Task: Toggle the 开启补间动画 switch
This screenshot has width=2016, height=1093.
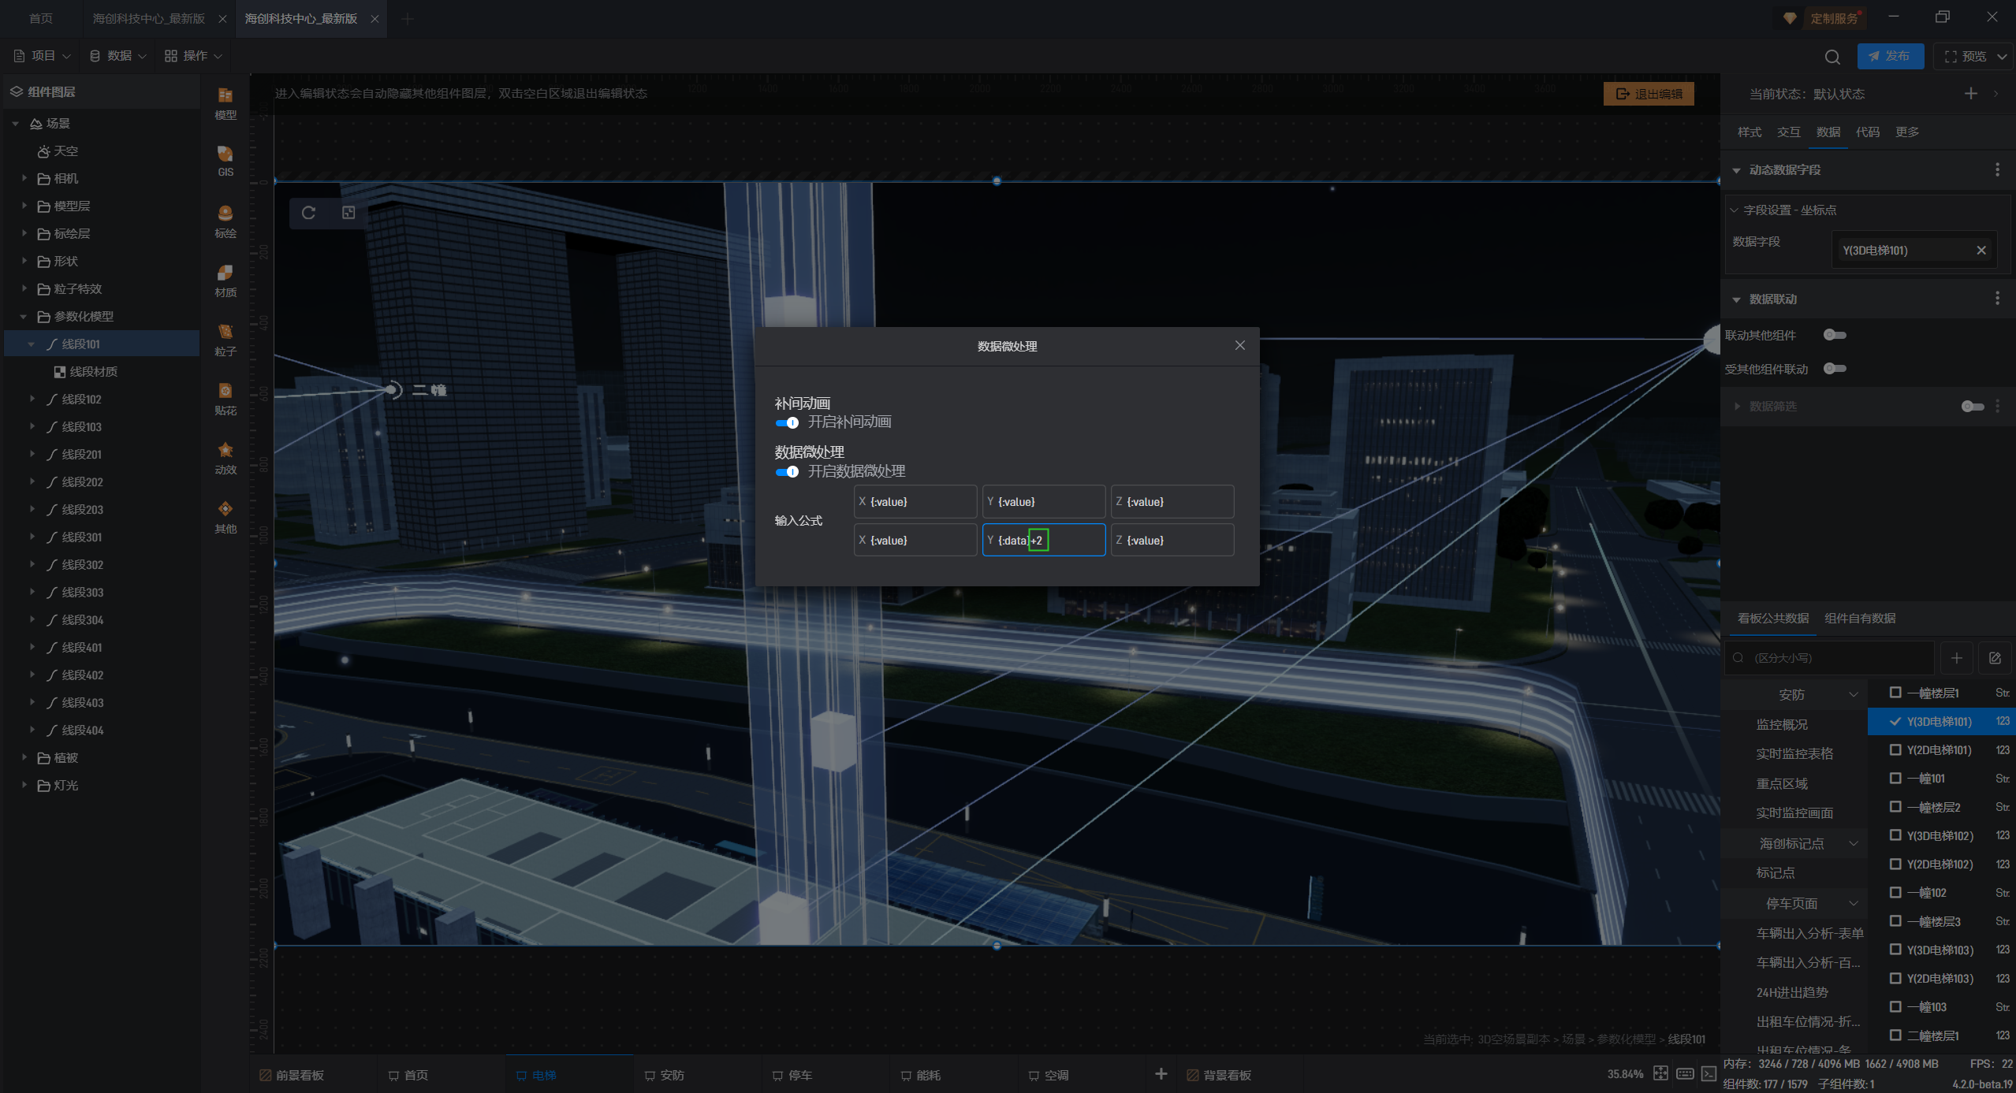Action: (787, 423)
